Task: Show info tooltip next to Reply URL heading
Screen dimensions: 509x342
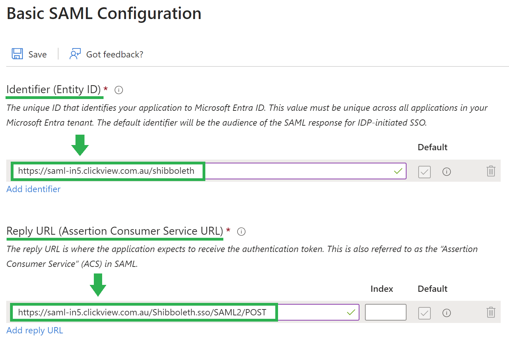Action: coord(241,232)
